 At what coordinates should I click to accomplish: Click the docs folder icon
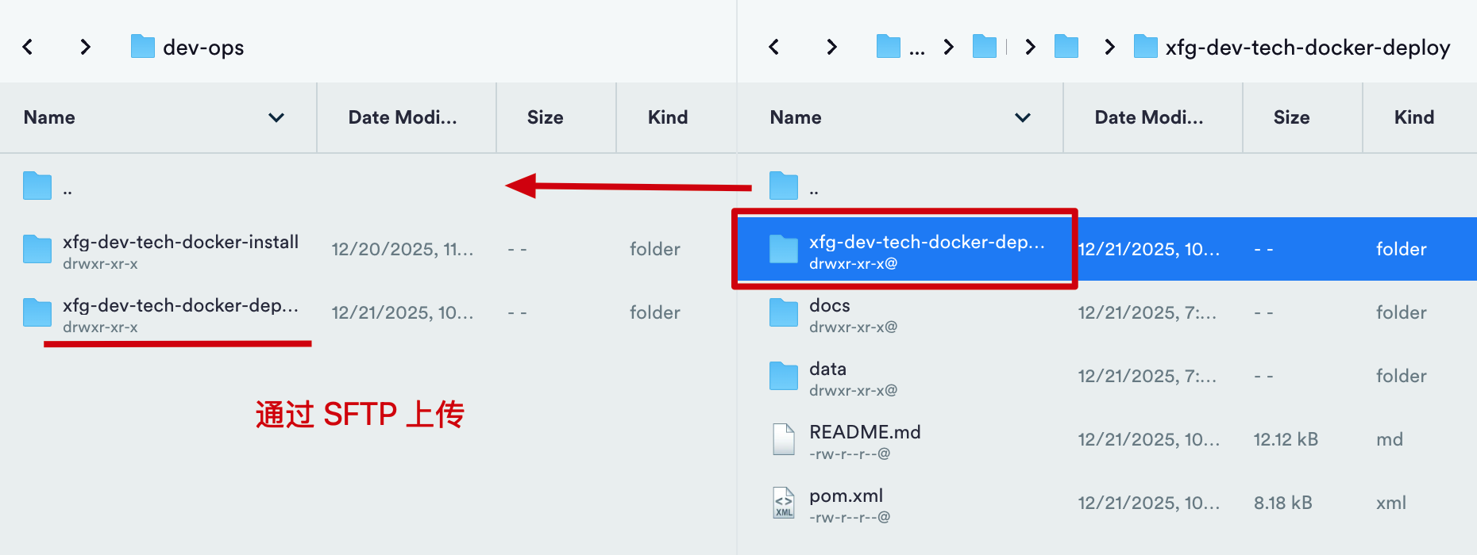pos(784,312)
